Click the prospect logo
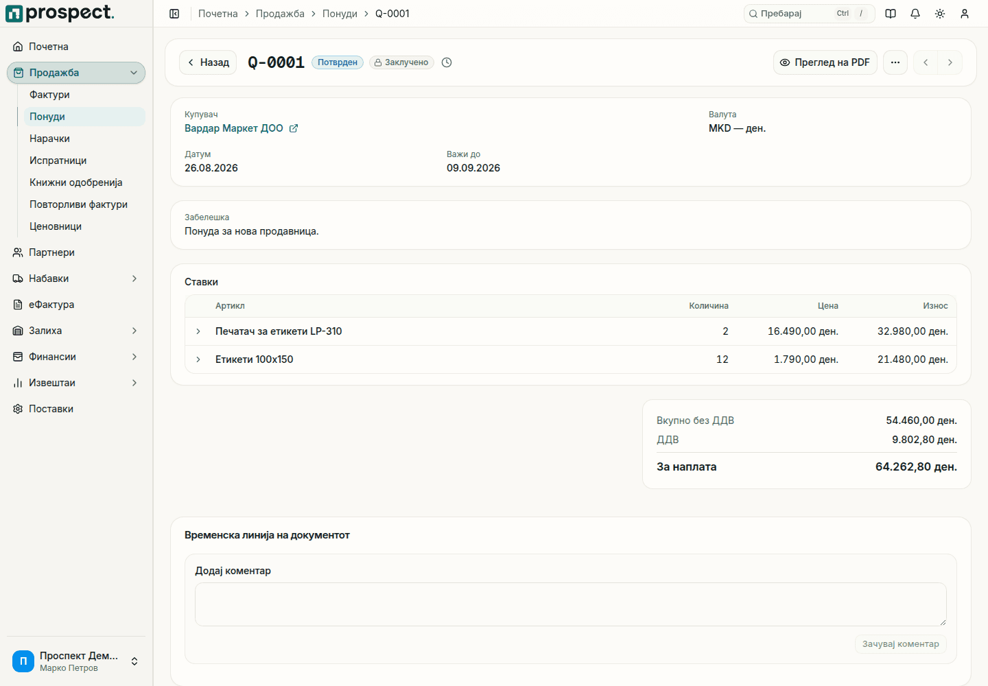Viewport: 988px width, 686px height. coord(60,13)
